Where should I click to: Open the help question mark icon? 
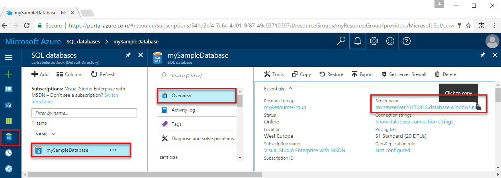pos(406,41)
